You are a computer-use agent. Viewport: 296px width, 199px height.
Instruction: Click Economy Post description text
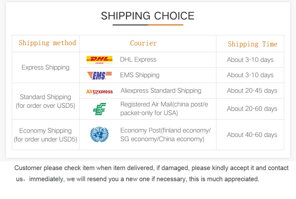[165, 134]
